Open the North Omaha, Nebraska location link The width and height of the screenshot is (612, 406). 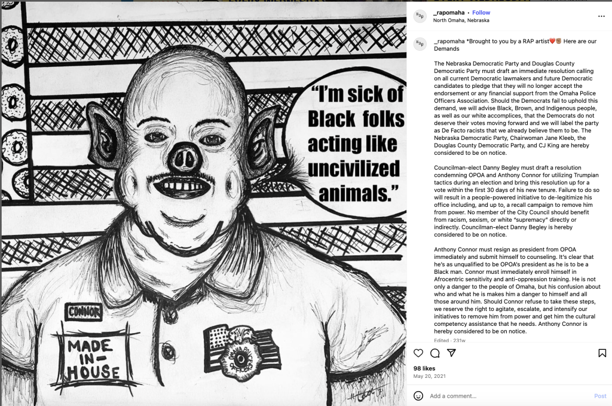tap(461, 20)
